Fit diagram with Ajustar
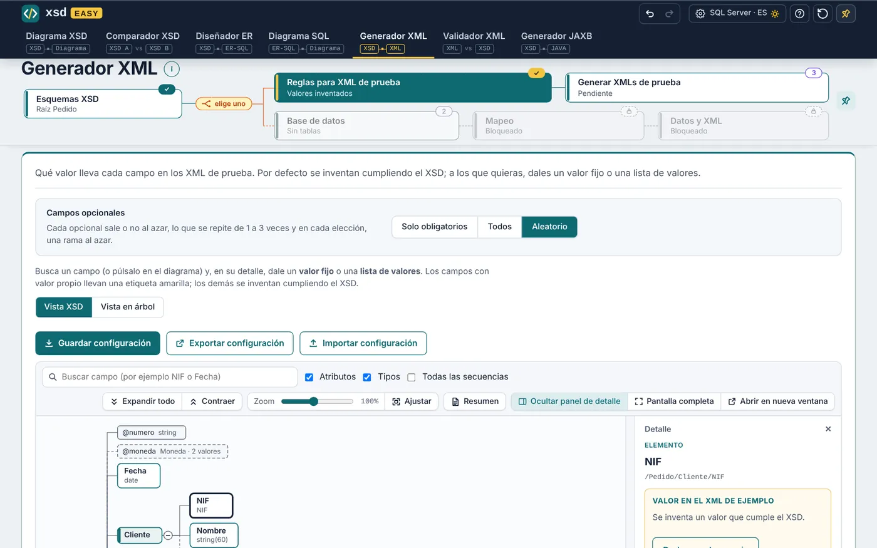Screen dimensions: 877x548 click(412, 401)
